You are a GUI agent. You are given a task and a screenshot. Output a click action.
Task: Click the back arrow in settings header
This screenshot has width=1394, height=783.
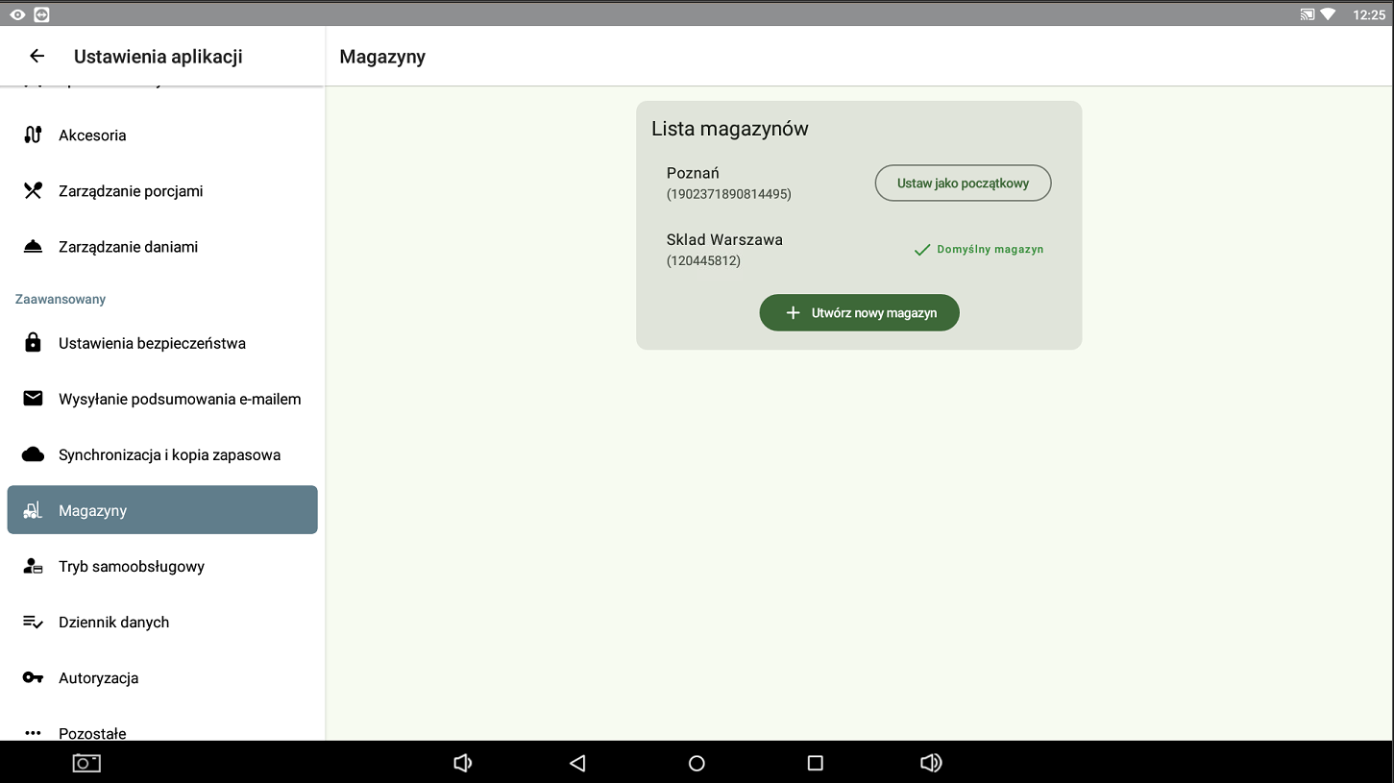(x=37, y=57)
